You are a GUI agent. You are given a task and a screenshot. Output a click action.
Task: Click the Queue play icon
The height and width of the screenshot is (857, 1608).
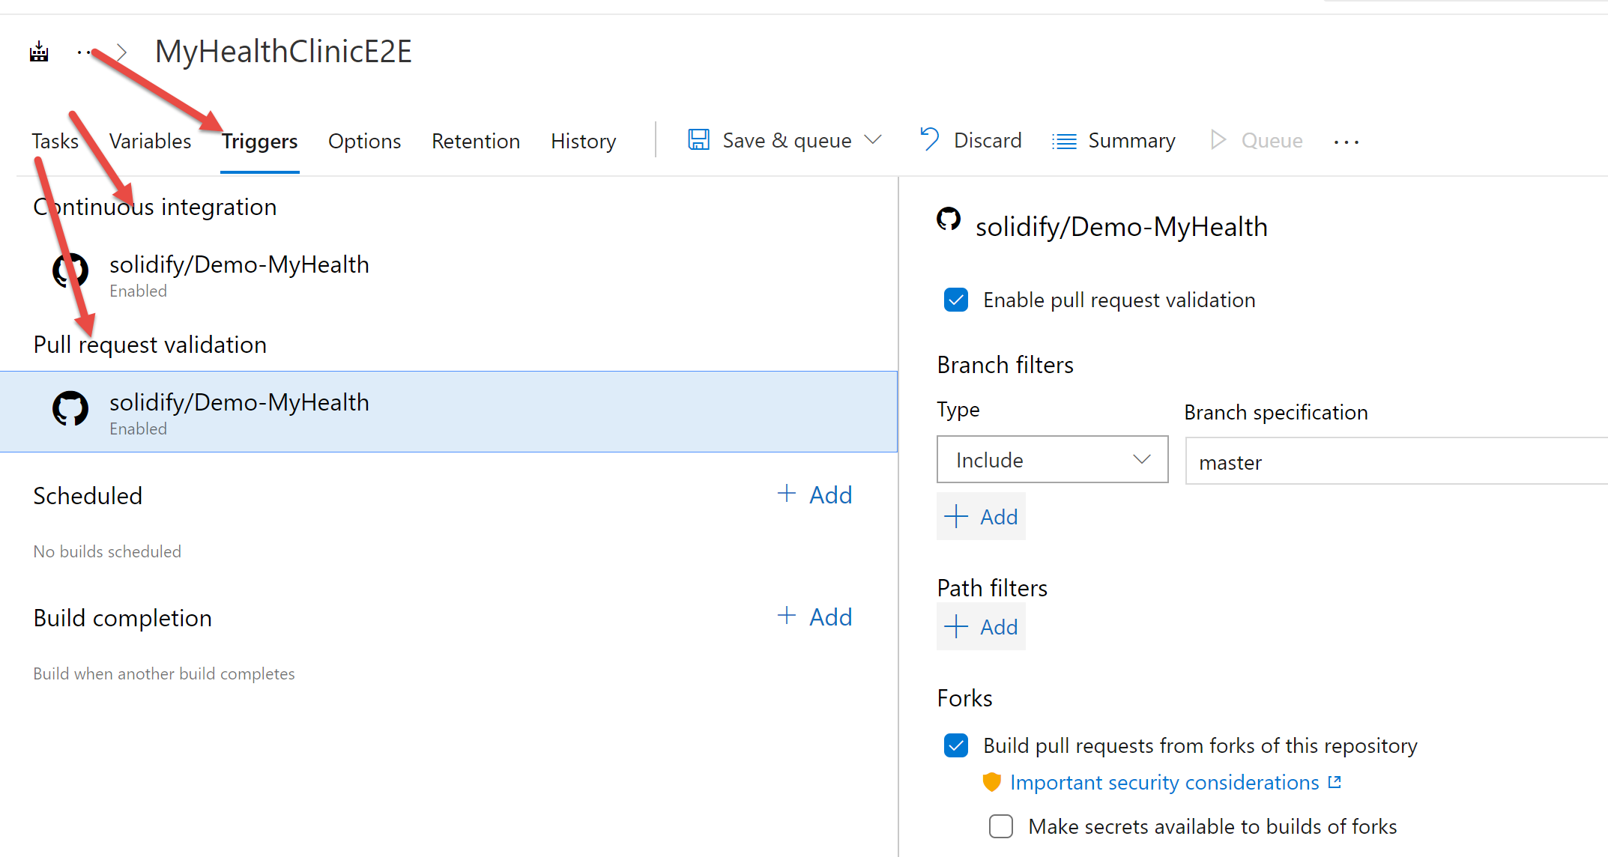pos(1218,140)
